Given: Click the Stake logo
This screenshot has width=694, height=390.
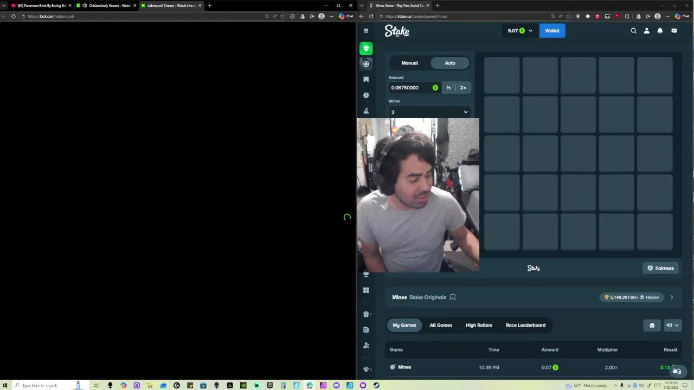Looking at the screenshot, I should coord(397,31).
